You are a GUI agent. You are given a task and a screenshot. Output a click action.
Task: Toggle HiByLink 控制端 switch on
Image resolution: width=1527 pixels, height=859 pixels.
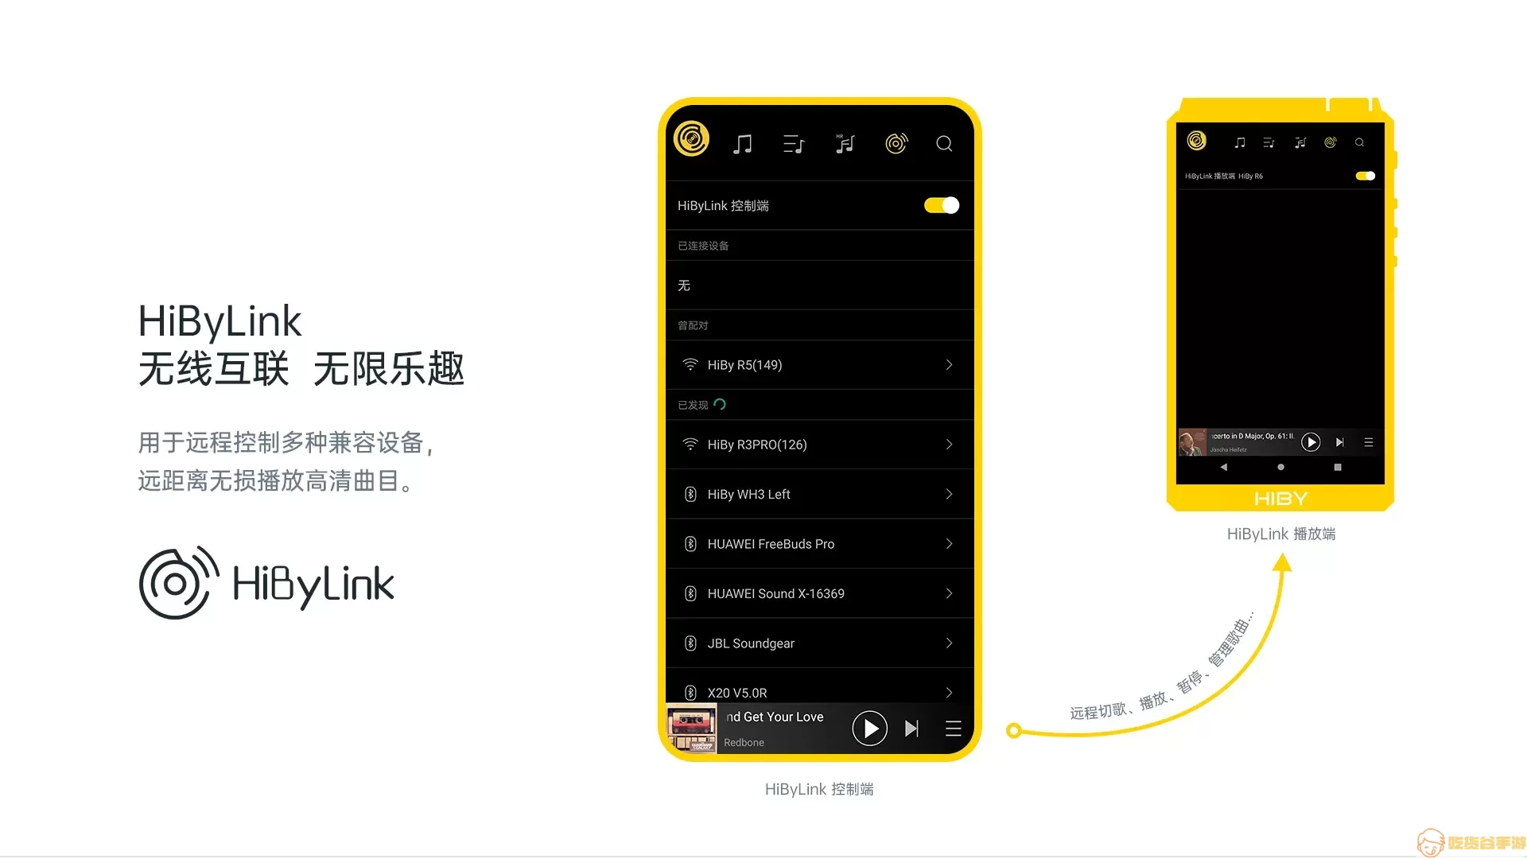(940, 204)
